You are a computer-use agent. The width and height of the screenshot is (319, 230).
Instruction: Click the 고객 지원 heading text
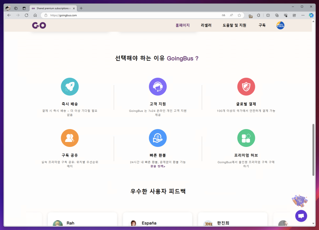[158, 104]
